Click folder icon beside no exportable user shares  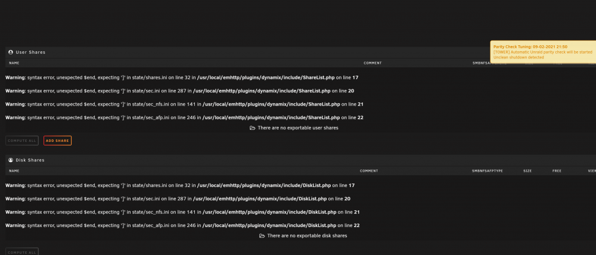point(252,128)
